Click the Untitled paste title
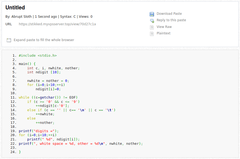The height and width of the screenshot is (159, 240). [x=15, y=8]
